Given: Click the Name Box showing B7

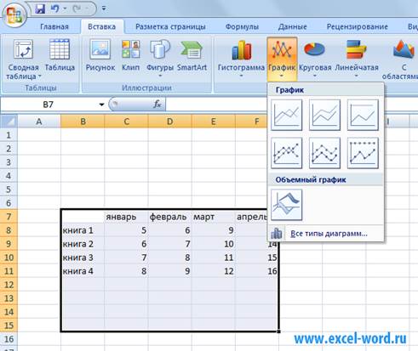Looking at the screenshot, I should (x=49, y=105).
